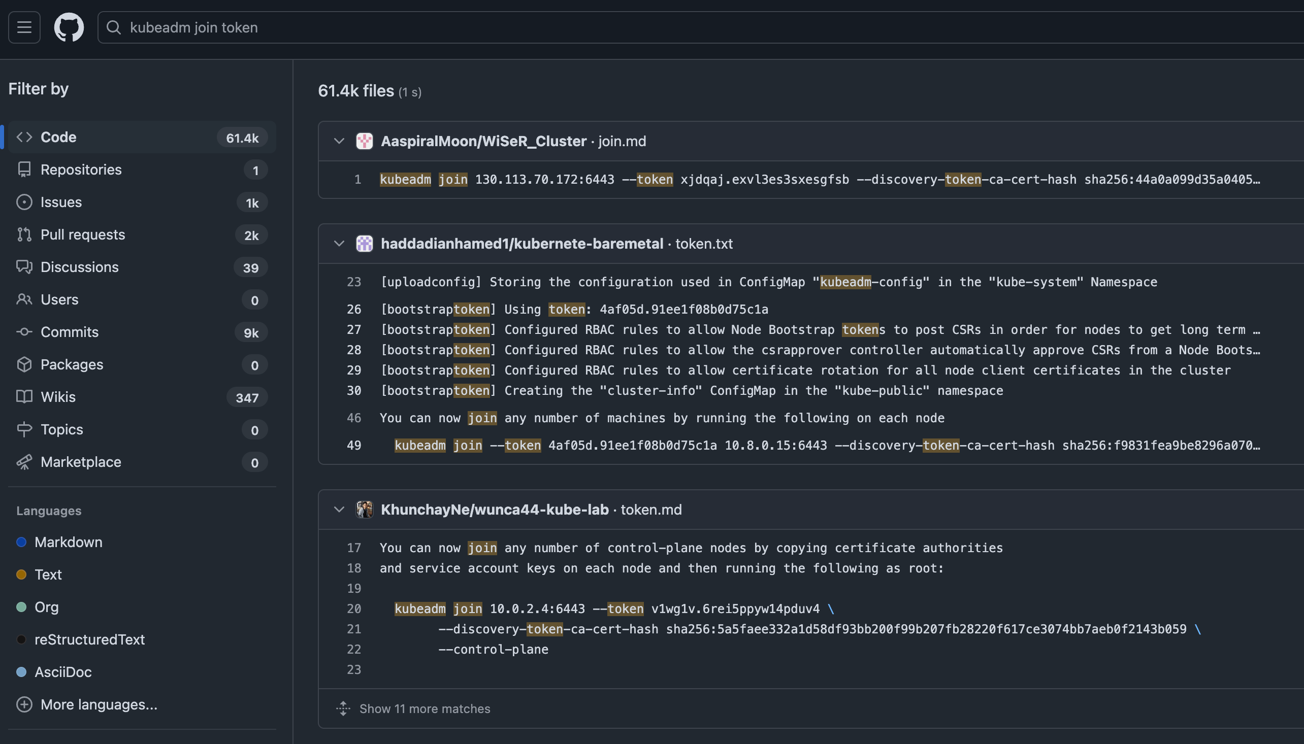The height and width of the screenshot is (744, 1304).
Task: Open AaspiralMoon/WiSeR_Cluster repository link
Action: pos(483,141)
